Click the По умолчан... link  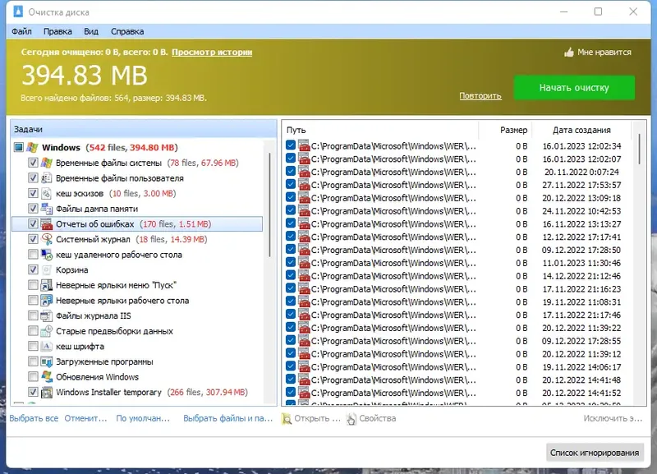click(x=143, y=418)
